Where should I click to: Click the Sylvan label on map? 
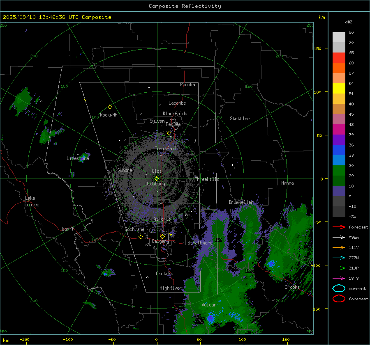point(157,121)
